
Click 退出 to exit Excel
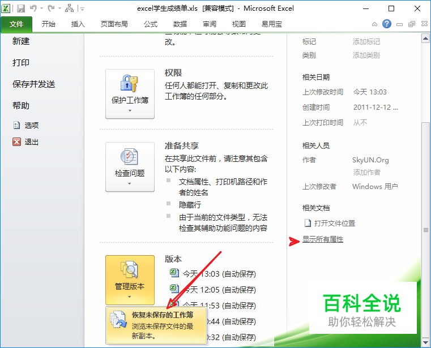tap(26, 142)
